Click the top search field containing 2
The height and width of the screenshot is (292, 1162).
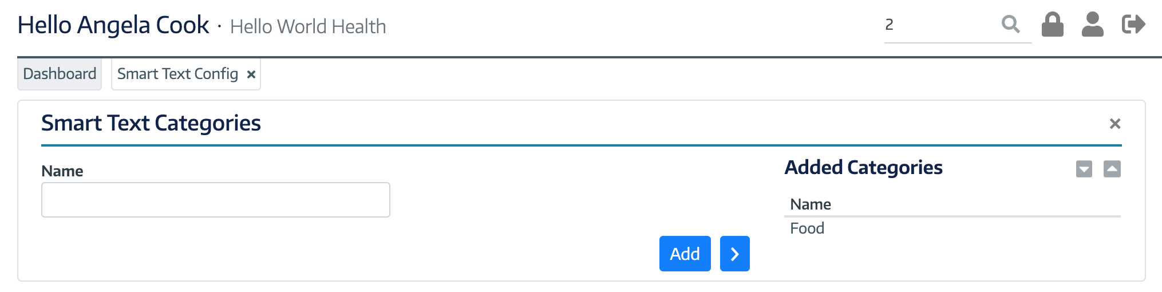[942, 25]
